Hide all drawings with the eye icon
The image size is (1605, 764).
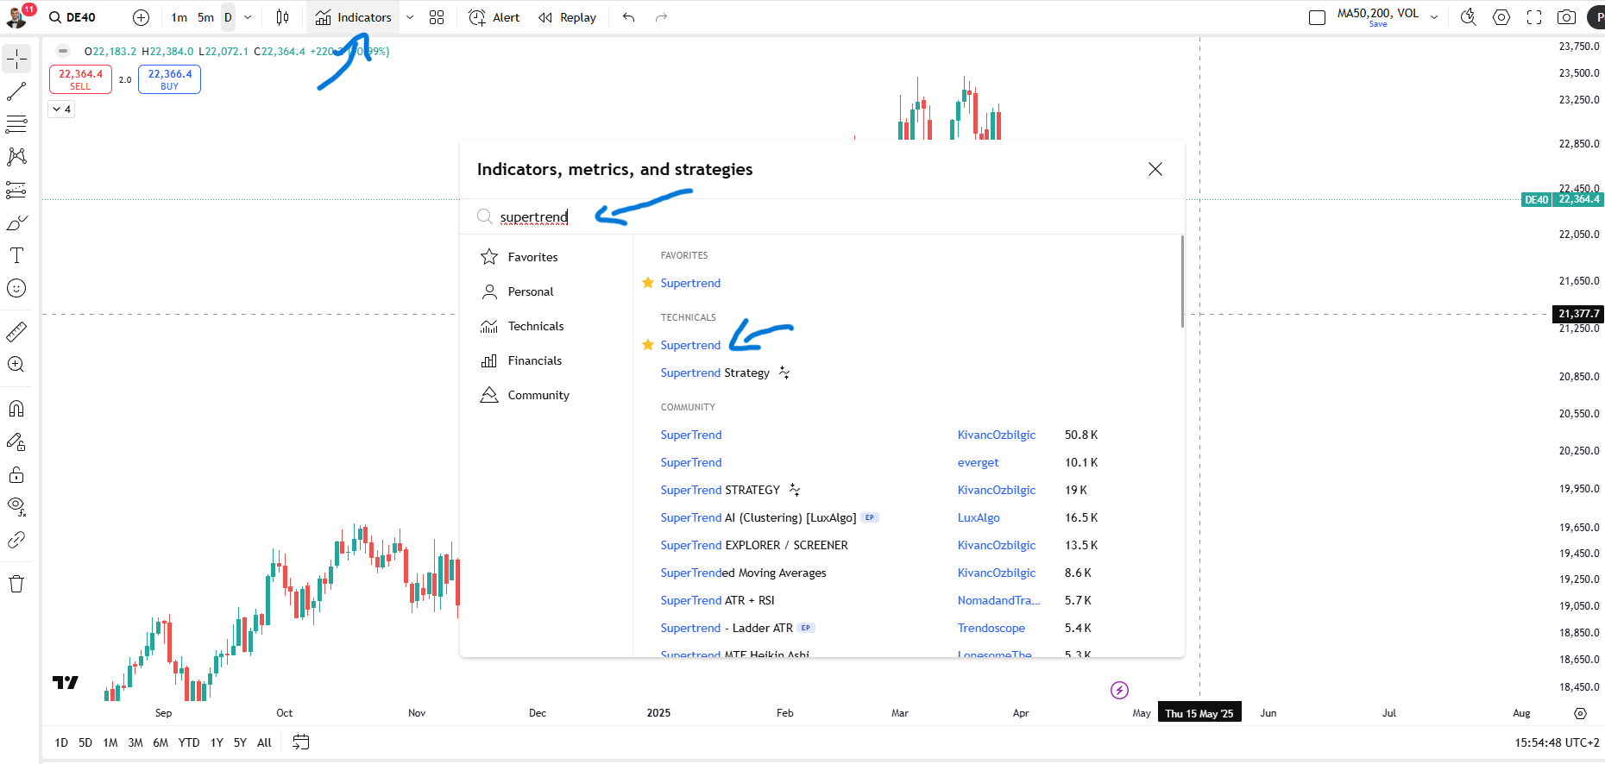point(16,507)
